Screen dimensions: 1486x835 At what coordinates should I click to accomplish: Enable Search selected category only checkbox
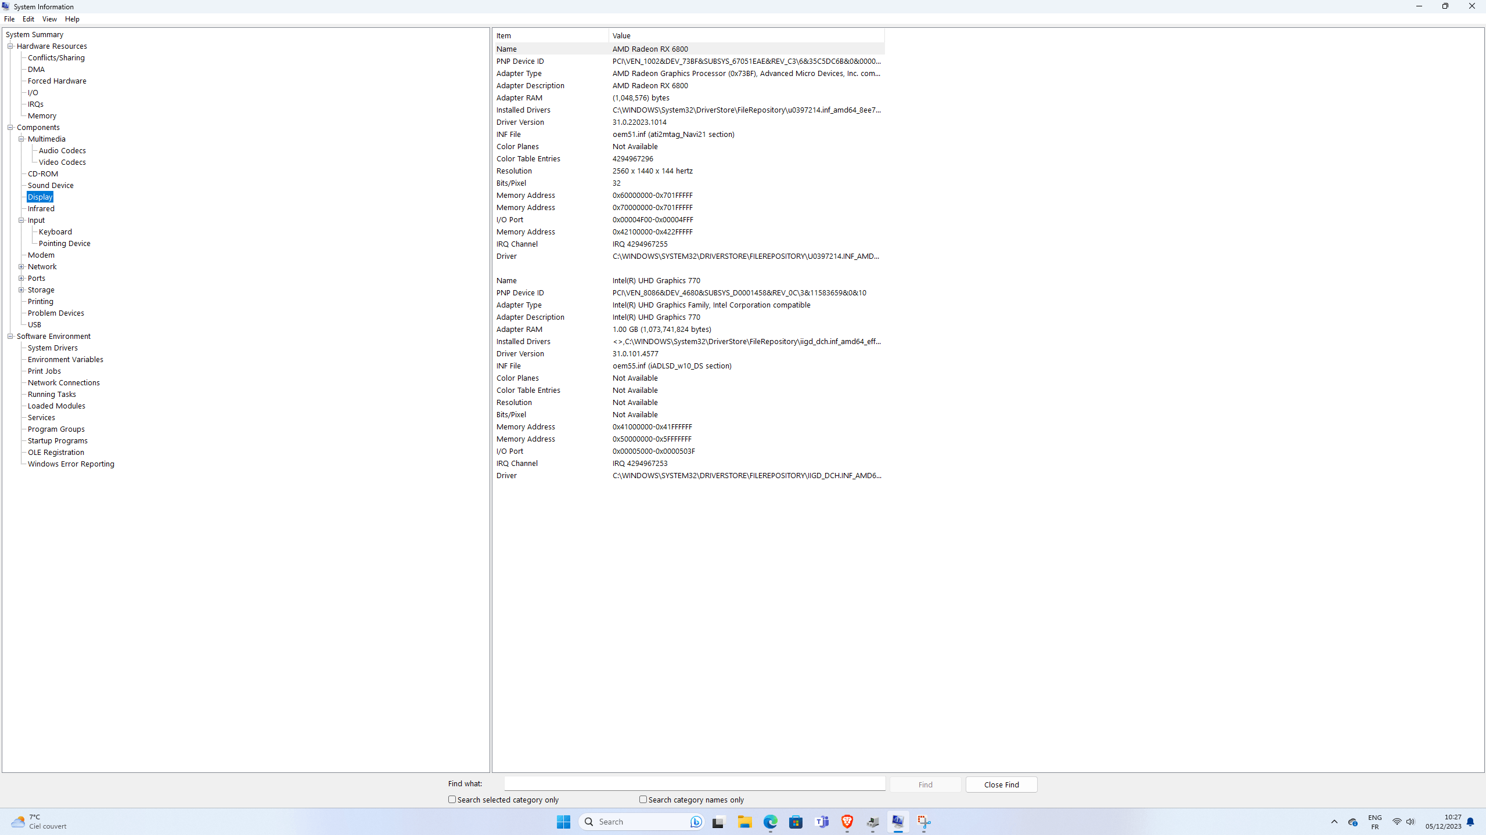(x=452, y=800)
